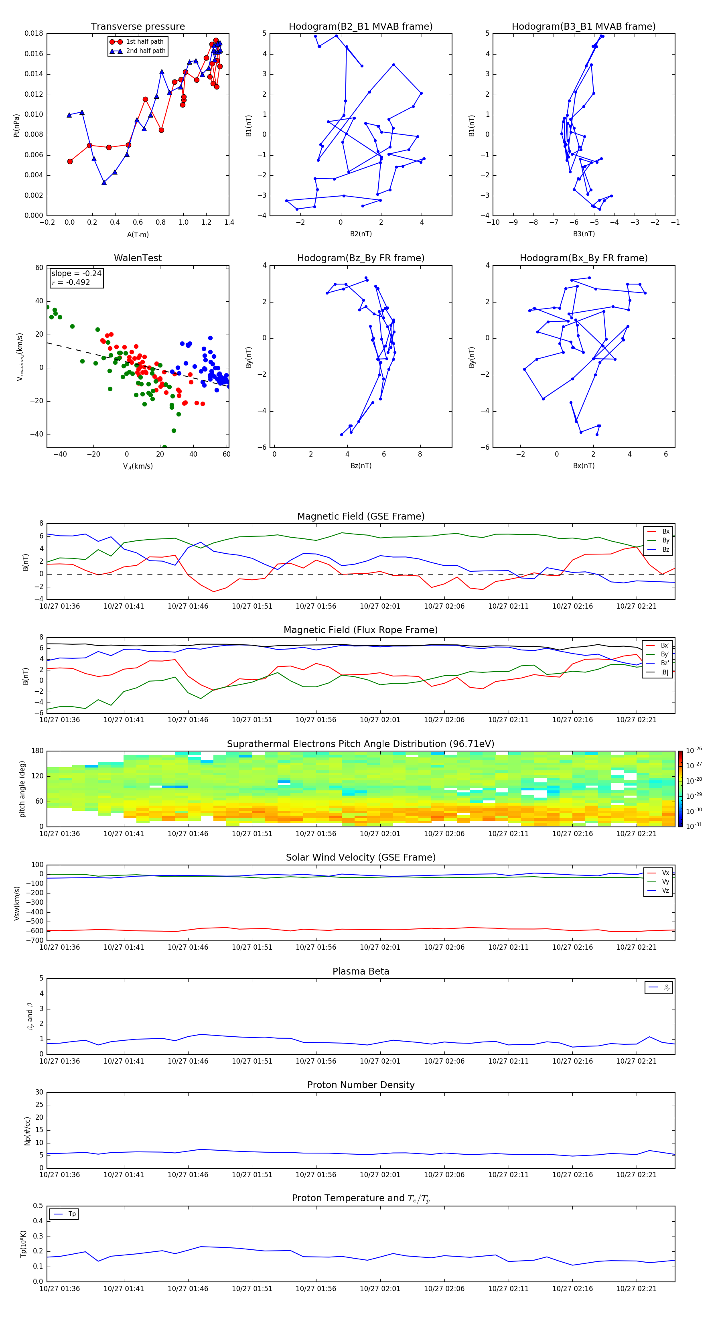Click the Vy legend entry in velocity plot

(658, 882)
